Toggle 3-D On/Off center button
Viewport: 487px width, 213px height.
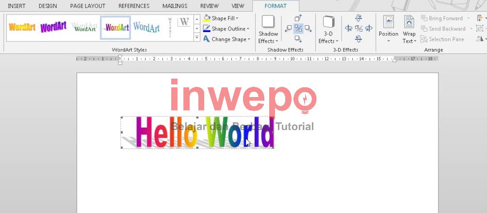tap(358, 29)
